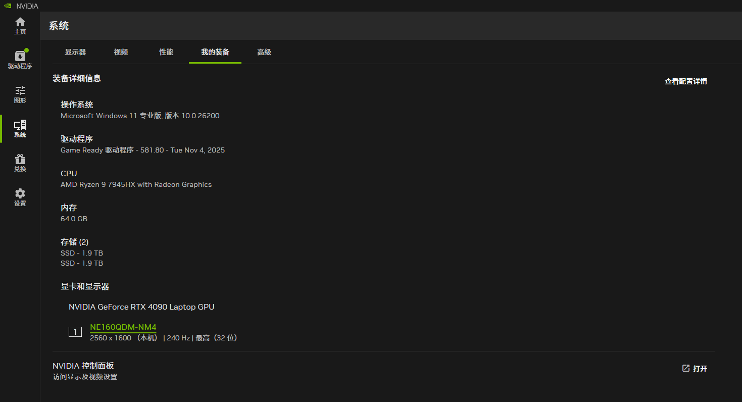Select the display number 1 box
Screen dimensions: 742x402
[x=75, y=332]
